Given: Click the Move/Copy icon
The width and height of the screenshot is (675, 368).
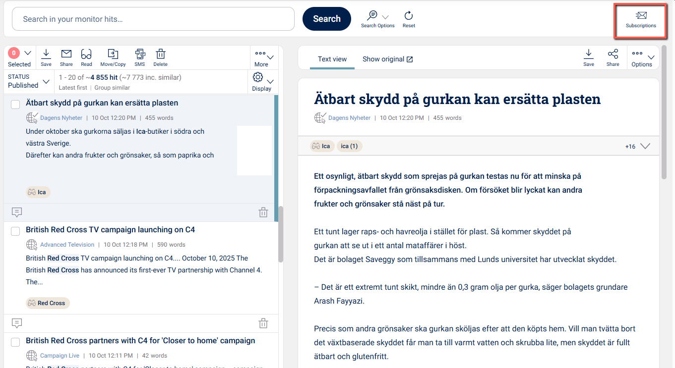Looking at the screenshot, I should tap(113, 54).
